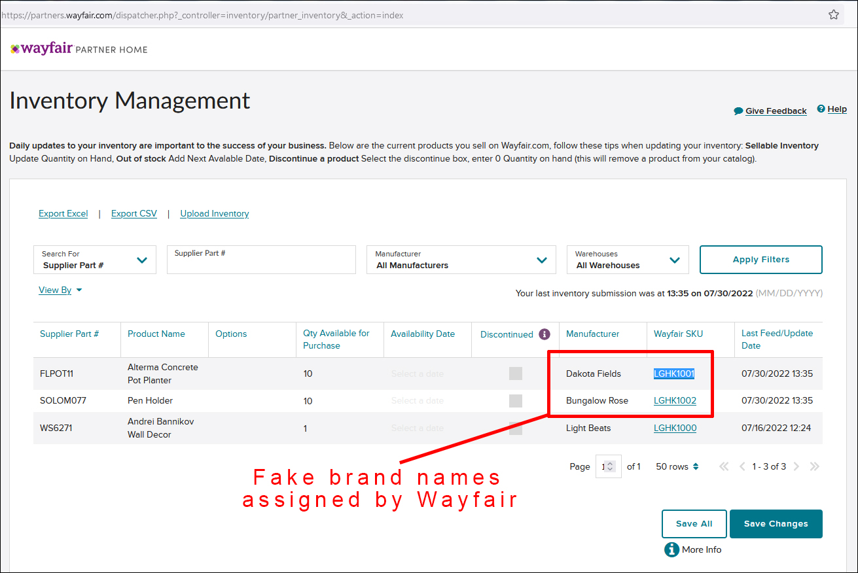The height and width of the screenshot is (573, 858).
Task: Expand the View By dropdown
Action: [x=60, y=290]
